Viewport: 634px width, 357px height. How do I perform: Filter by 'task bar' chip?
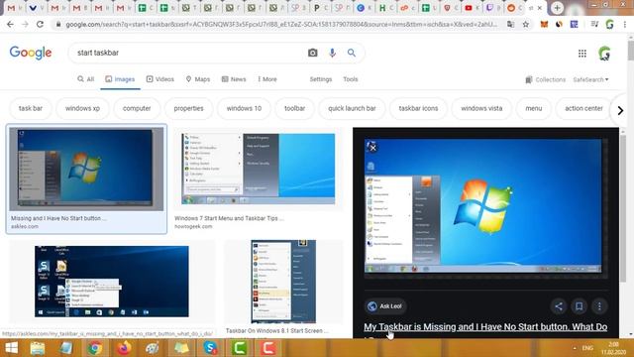[31, 108]
